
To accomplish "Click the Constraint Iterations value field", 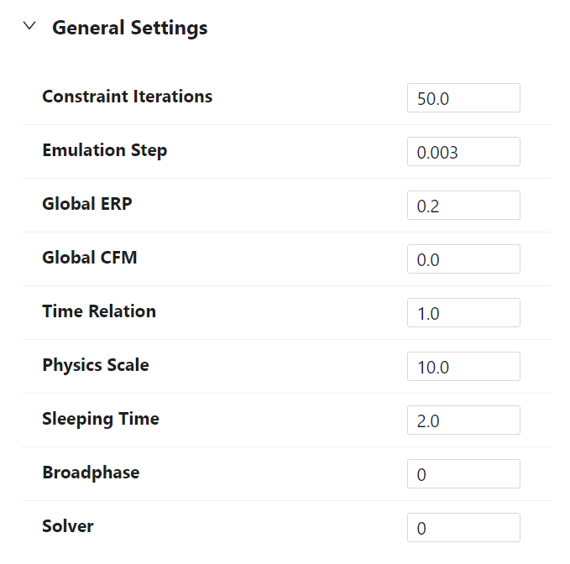I will (x=463, y=98).
